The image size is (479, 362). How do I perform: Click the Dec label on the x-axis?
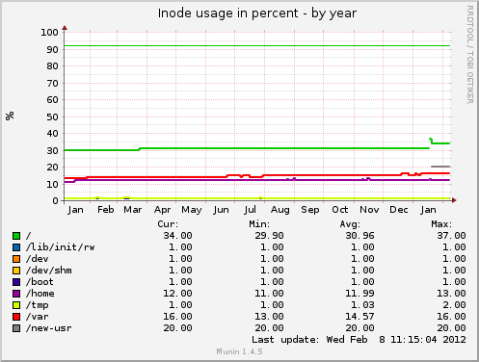[x=399, y=210]
